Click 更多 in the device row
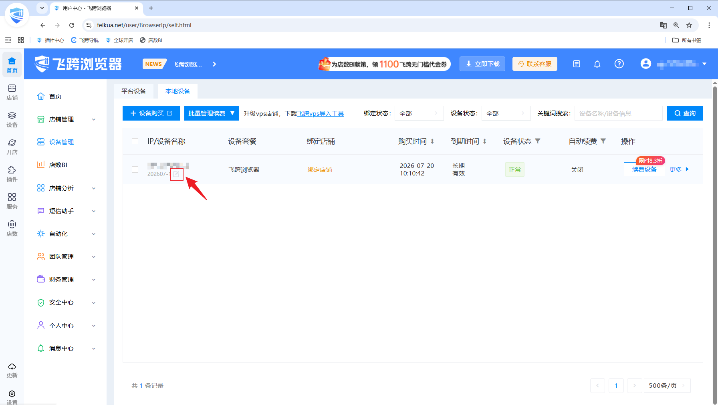718x405 pixels. 679,169
